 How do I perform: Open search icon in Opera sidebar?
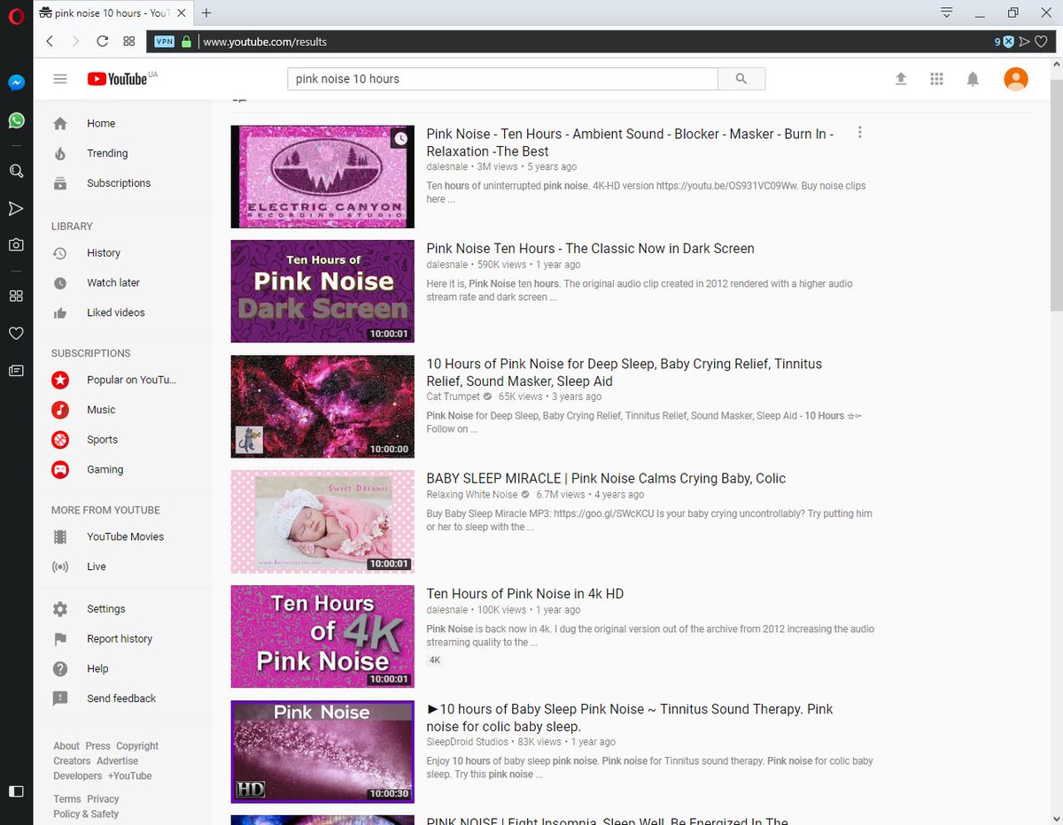coord(16,171)
